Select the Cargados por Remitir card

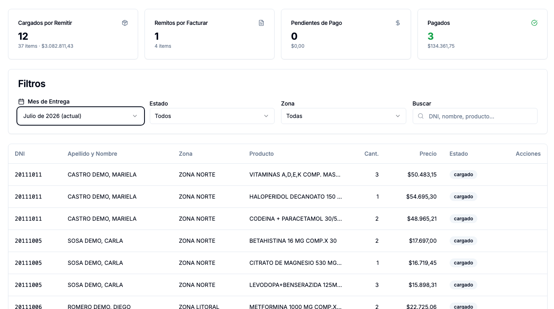click(x=73, y=34)
